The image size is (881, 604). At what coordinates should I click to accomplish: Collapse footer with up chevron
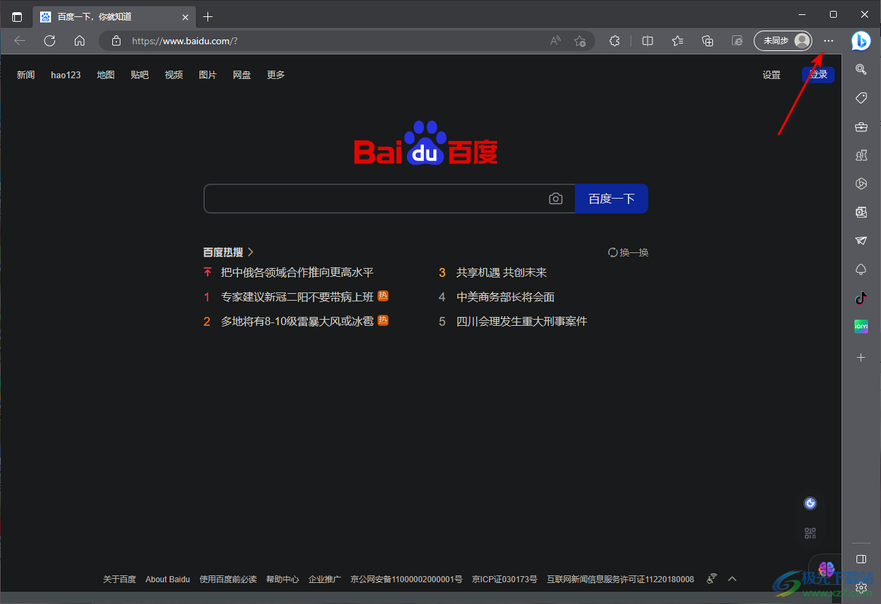(x=732, y=579)
